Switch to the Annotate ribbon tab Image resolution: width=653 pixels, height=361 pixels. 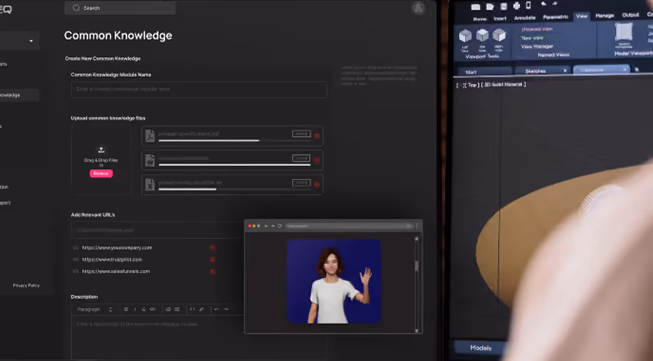(525, 18)
